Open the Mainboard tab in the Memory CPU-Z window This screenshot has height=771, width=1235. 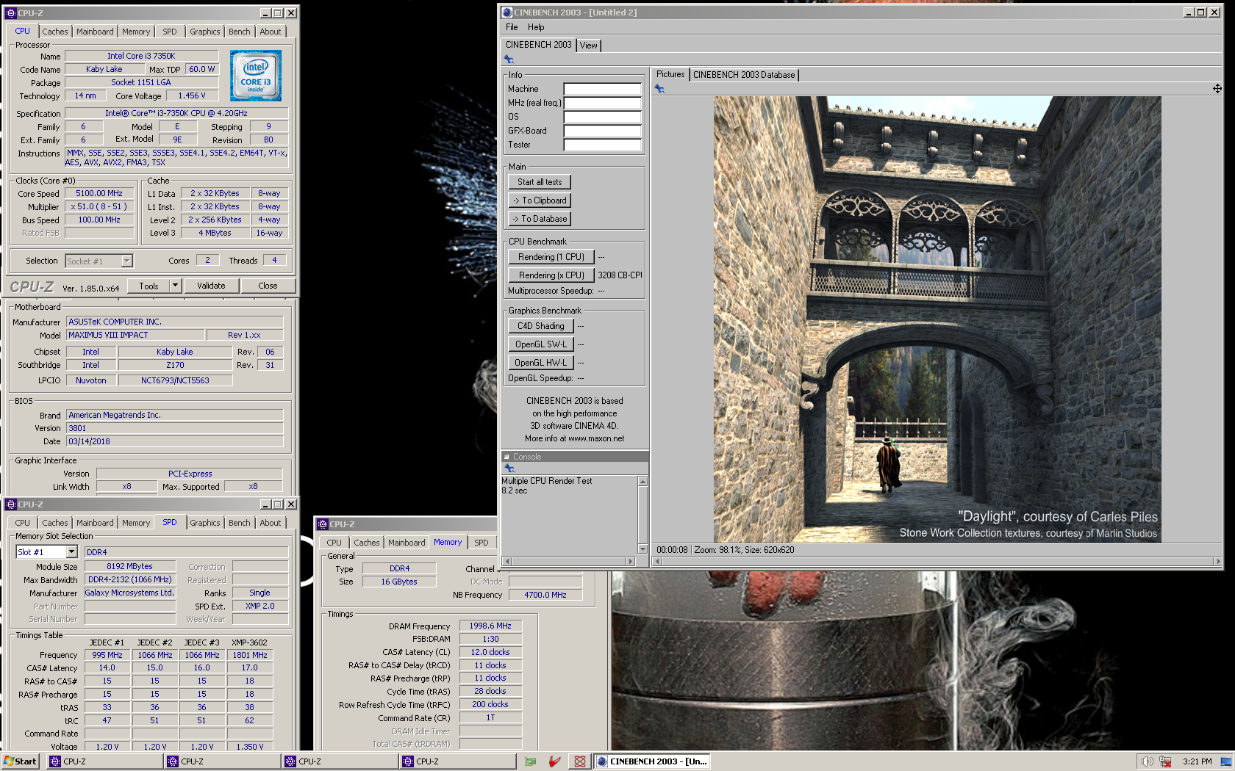point(407,543)
